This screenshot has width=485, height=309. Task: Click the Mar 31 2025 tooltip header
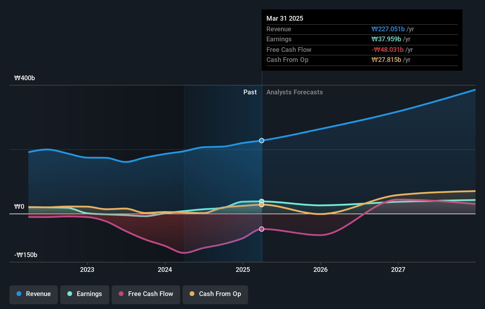pyautogui.click(x=285, y=18)
